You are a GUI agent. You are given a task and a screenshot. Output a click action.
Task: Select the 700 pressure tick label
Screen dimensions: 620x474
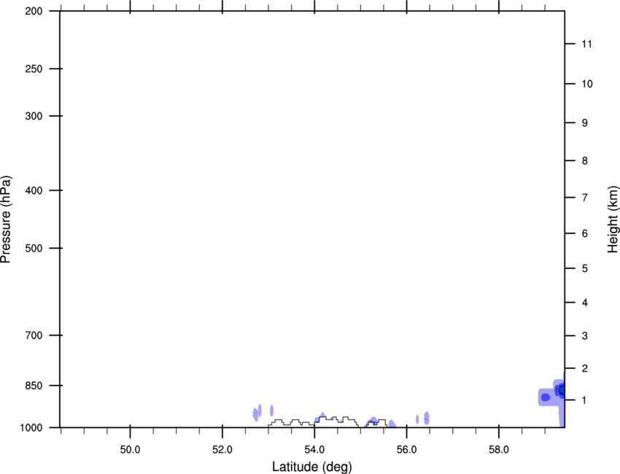tap(34, 335)
